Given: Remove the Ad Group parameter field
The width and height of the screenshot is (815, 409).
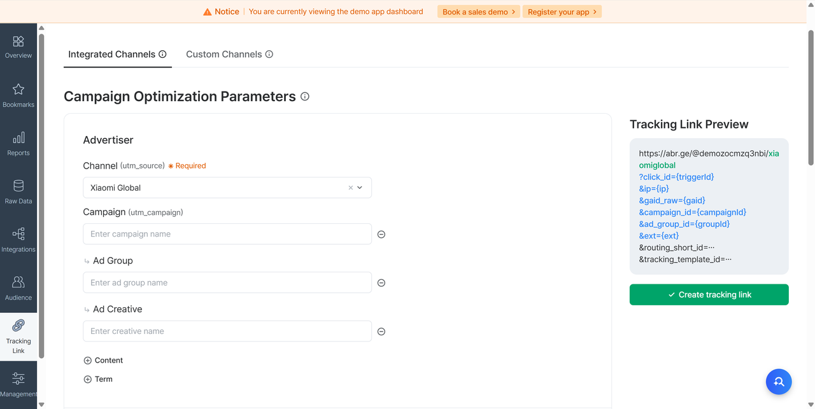Looking at the screenshot, I should 381,283.
